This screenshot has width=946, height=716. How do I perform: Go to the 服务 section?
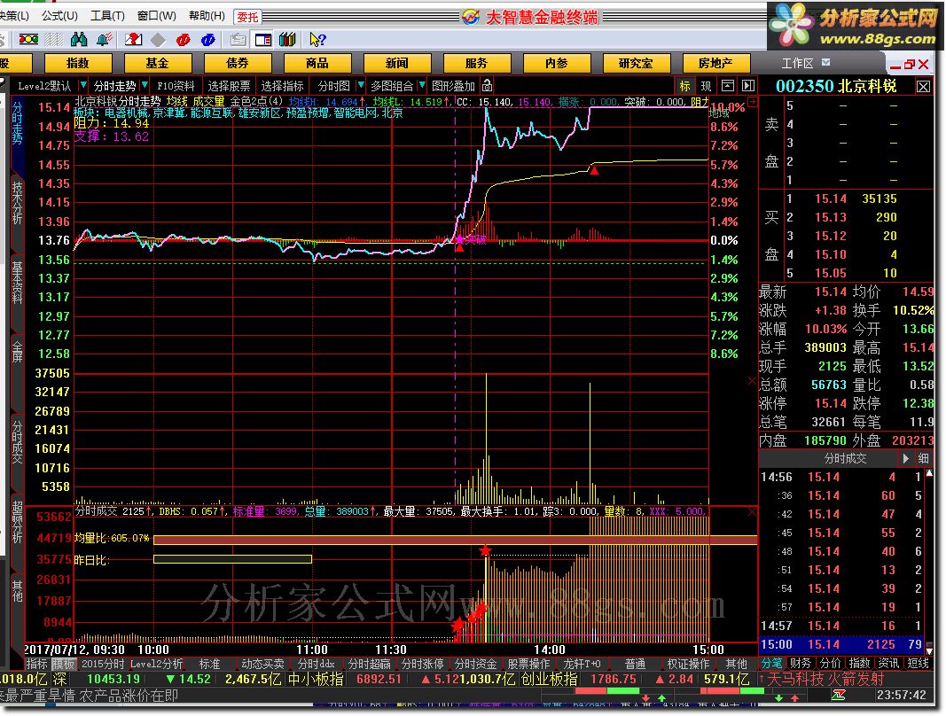[x=477, y=63]
